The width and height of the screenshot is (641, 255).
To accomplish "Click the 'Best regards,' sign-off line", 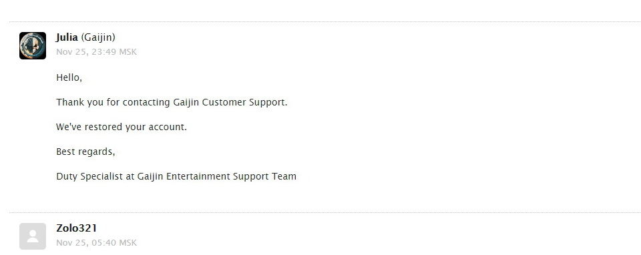I will [x=86, y=152].
